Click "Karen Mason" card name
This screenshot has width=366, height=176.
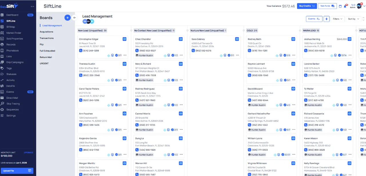pos(311,138)
